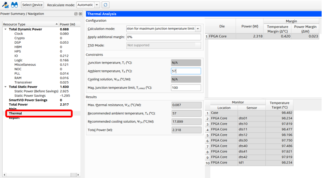322x178 pixels.
Task: Select the dts11 sensor cell
Action: point(252,129)
